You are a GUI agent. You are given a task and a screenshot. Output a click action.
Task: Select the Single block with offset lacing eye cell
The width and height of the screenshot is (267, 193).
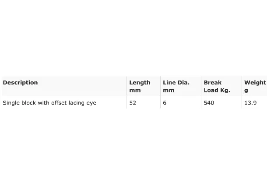[64, 102]
